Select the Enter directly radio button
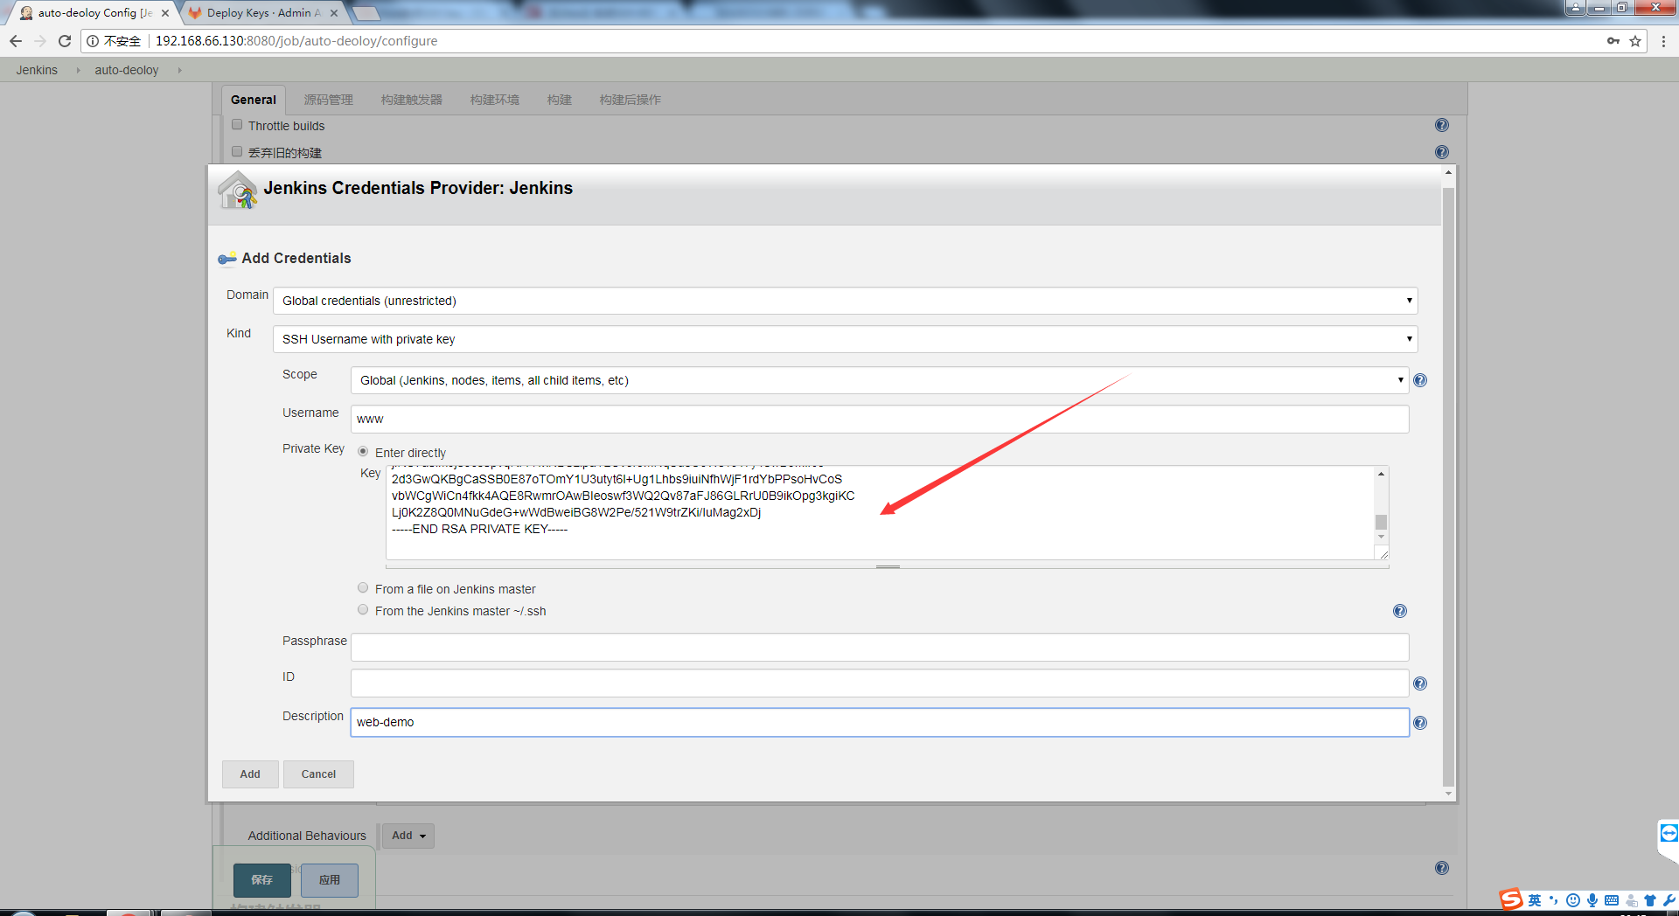The image size is (1679, 916). 363,452
